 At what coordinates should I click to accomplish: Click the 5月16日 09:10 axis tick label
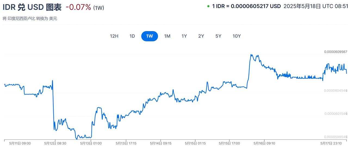point(264,143)
